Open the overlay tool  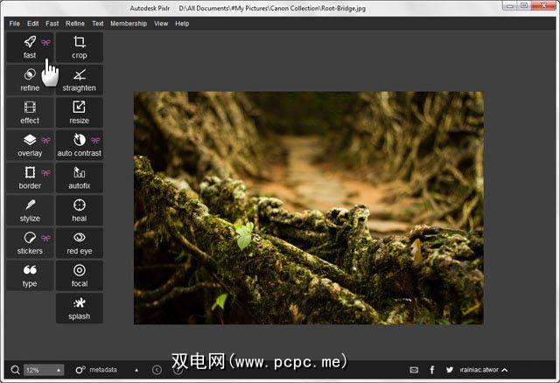(30, 144)
